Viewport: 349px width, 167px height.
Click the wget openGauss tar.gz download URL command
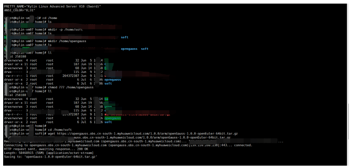[143, 134]
